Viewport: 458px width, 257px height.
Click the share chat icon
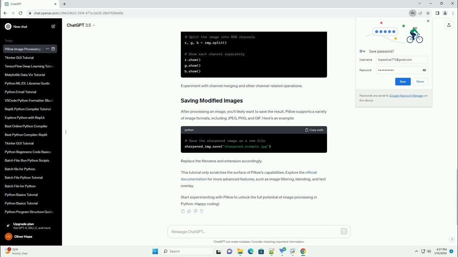coord(449,25)
